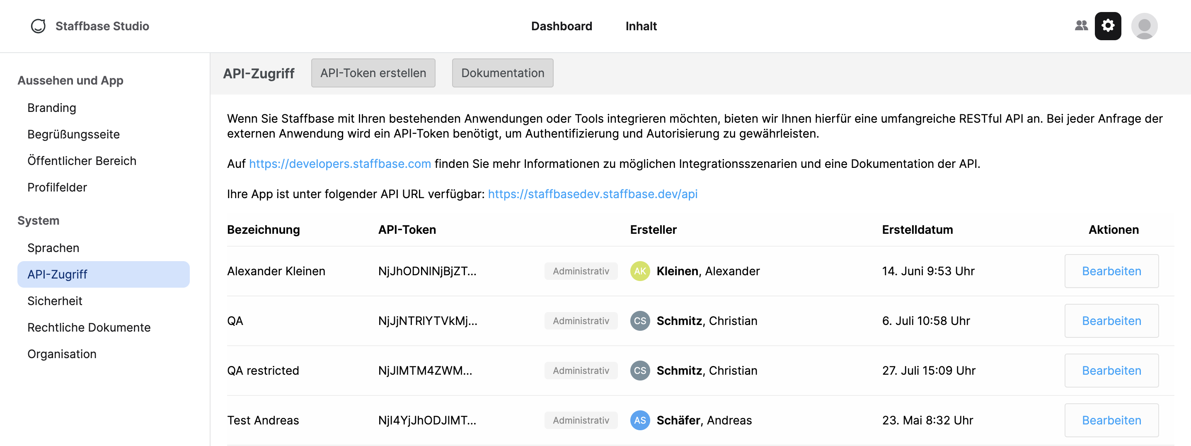
Task: Select token value NjI4YjJhODJlMT...
Action: [427, 421]
